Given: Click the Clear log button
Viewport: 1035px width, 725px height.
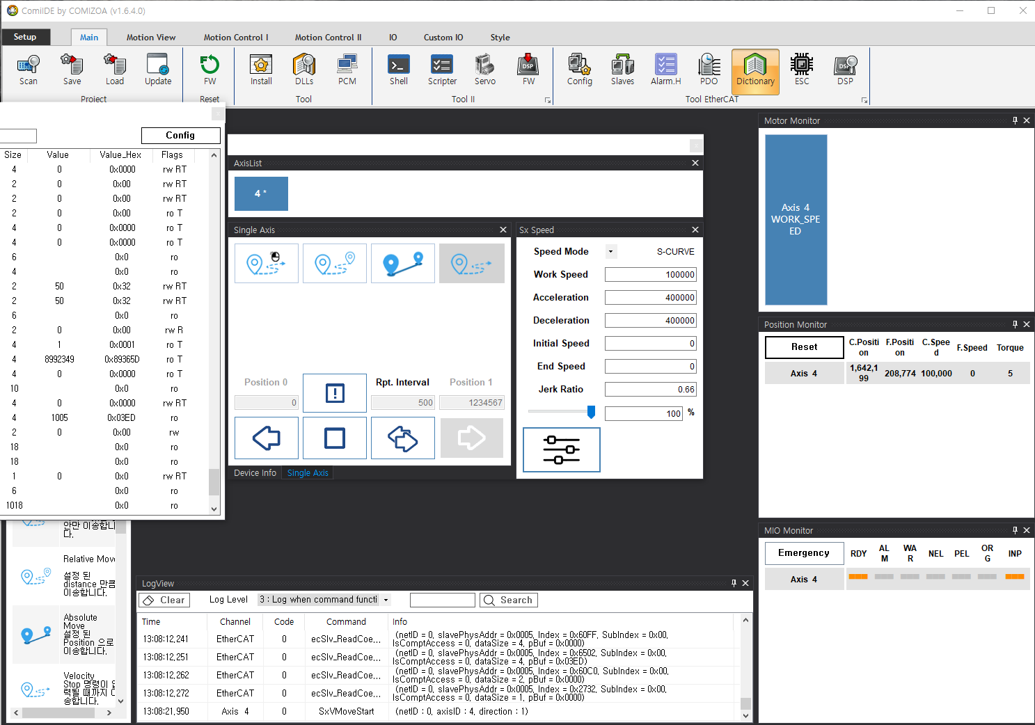Looking at the screenshot, I should pos(164,600).
